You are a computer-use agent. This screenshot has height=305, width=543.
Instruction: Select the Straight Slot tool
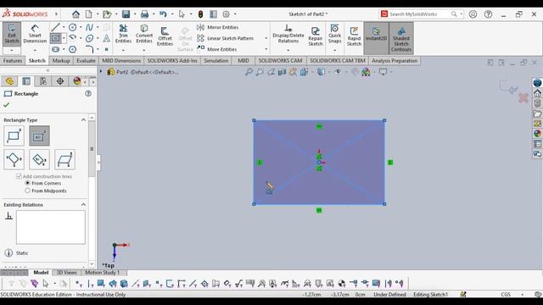point(55,49)
